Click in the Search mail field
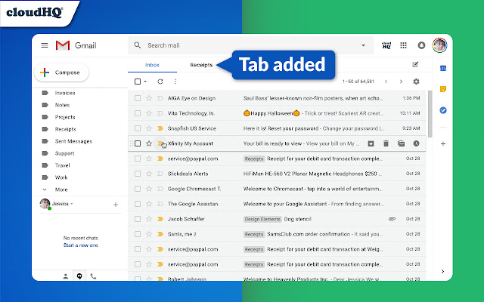The height and width of the screenshot is (302, 484). [x=251, y=45]
